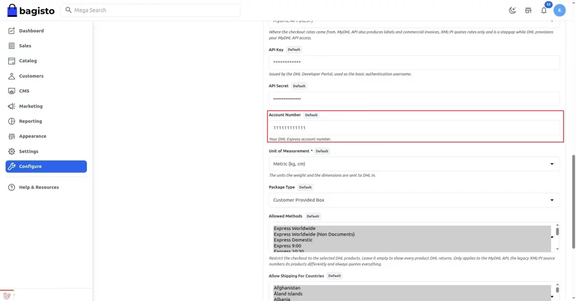This screenshot has width=576, height=301.
Task: Click the Catalog box icon
Action: point(12,61)
